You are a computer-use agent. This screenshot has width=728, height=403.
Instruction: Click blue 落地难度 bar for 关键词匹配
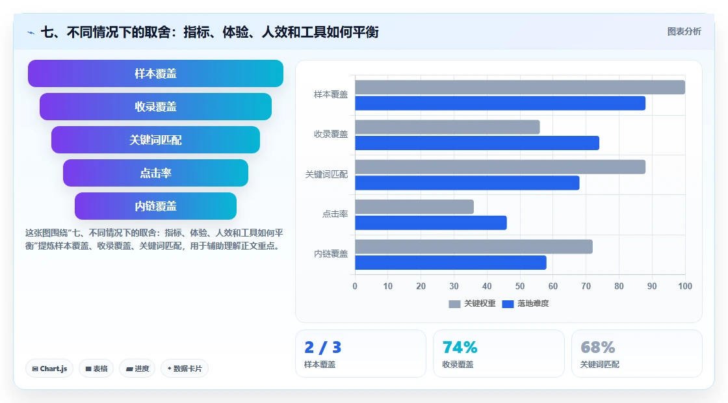pos(467,183)
